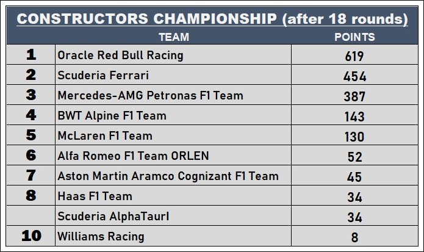Click the 619 points value
Screen dimensions: 424x252
click(354, 56)
